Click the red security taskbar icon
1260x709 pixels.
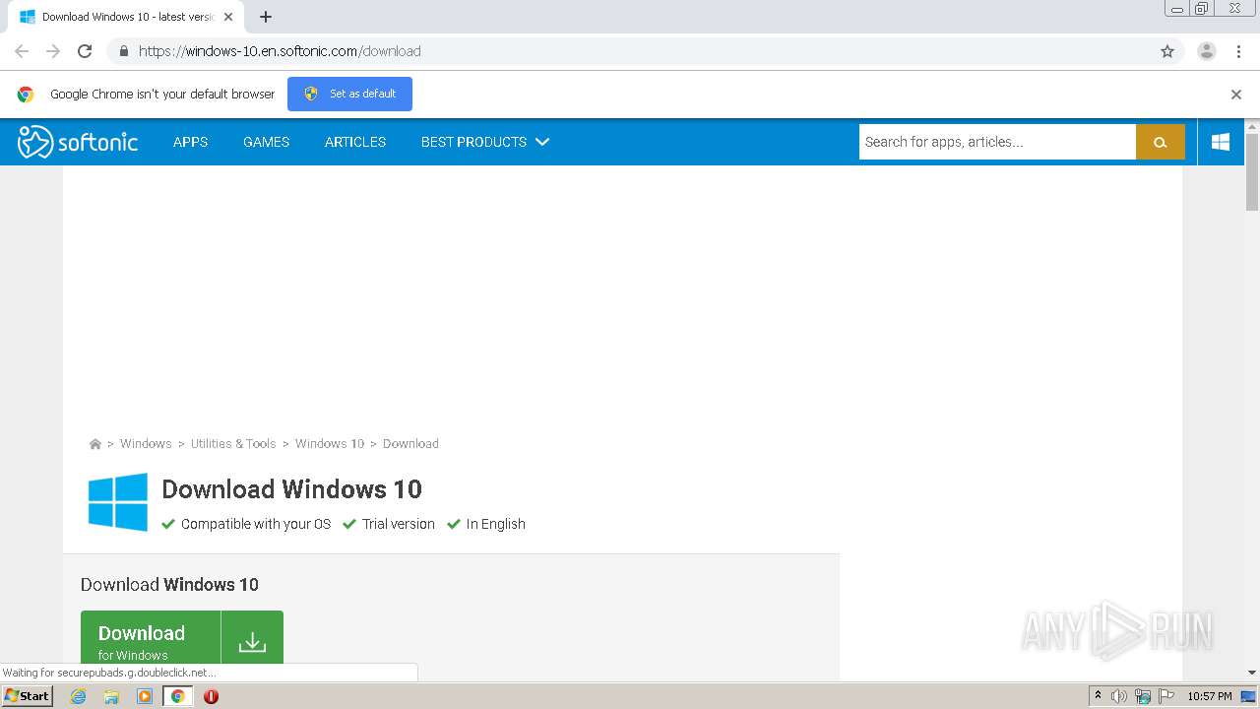point(211,696)
